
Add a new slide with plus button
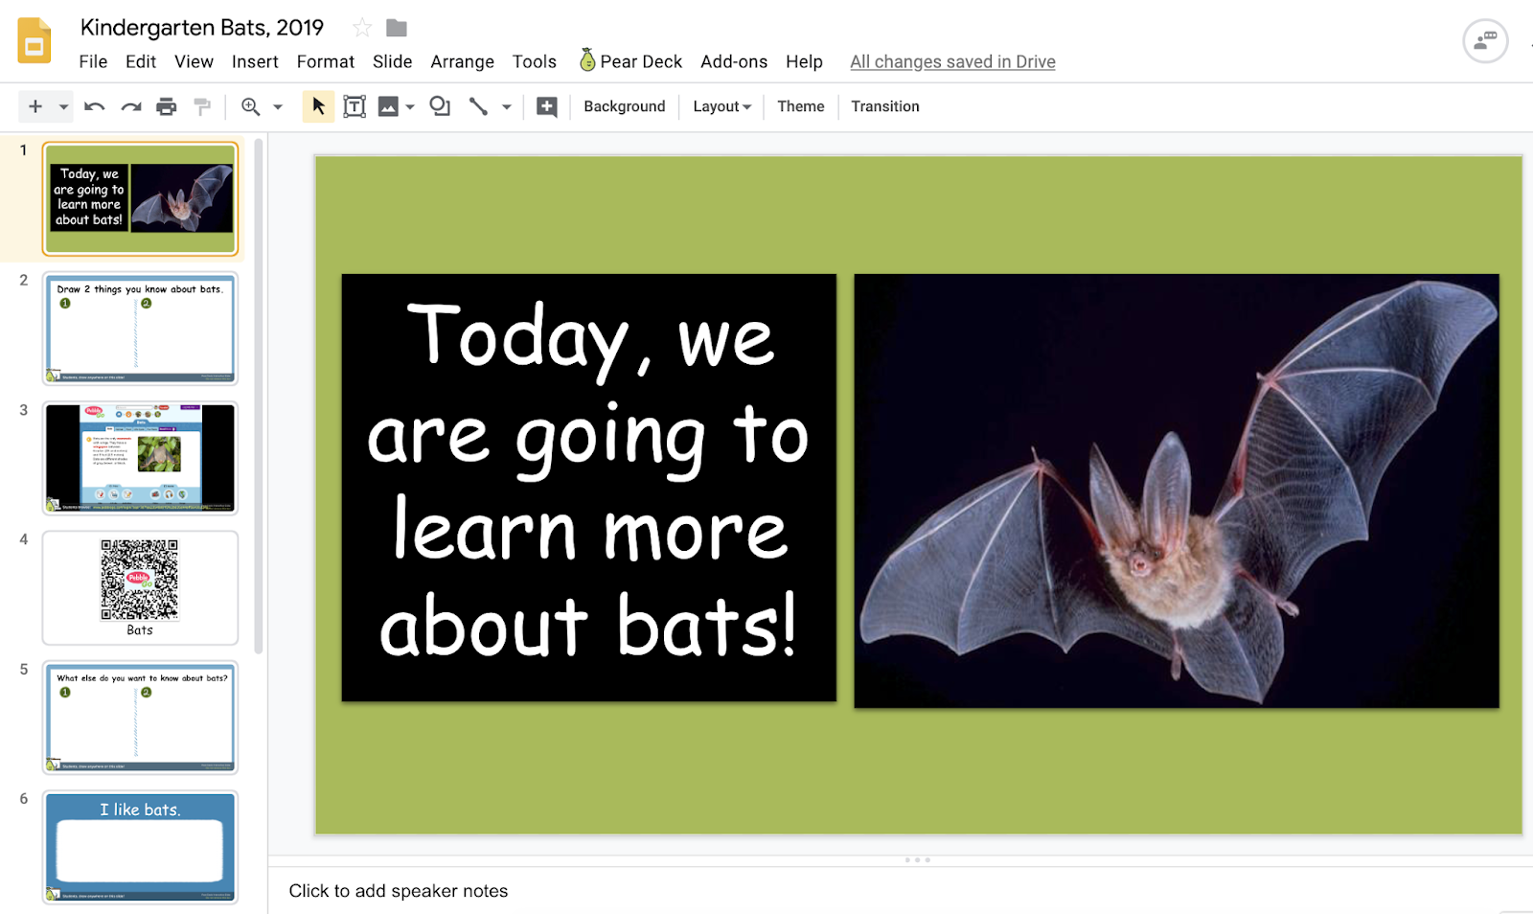pos(35,106)
